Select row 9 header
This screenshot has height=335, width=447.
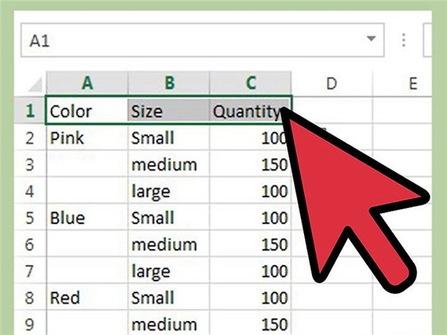(x=30, y=323)
